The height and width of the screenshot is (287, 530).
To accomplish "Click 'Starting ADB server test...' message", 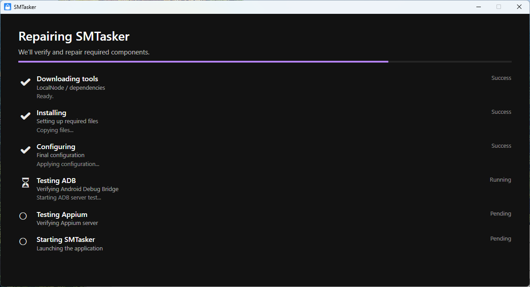I will (68, 198).
